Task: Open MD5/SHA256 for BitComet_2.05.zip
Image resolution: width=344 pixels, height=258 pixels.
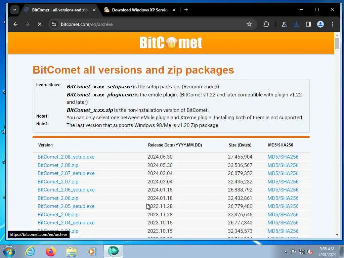Action: (283, 215)
